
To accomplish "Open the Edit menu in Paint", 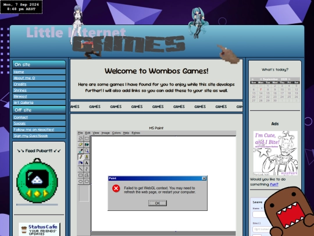I will [x=88, y=133].
